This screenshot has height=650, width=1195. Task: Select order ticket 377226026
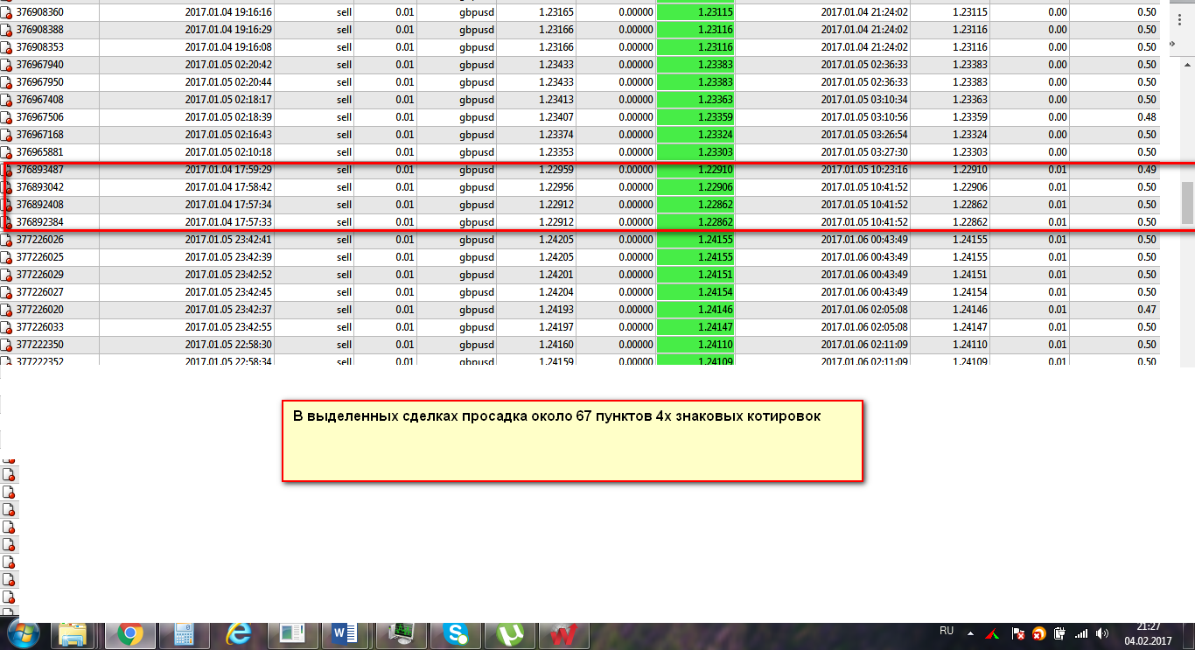pos(40,240)
